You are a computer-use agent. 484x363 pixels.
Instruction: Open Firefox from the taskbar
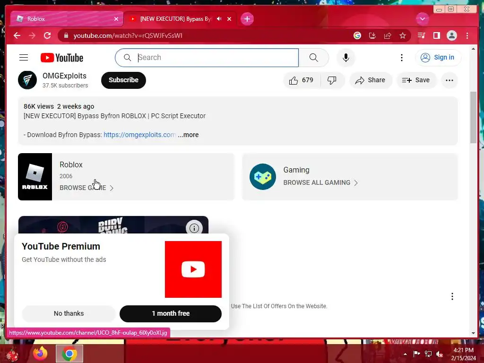tap(41, 354)
